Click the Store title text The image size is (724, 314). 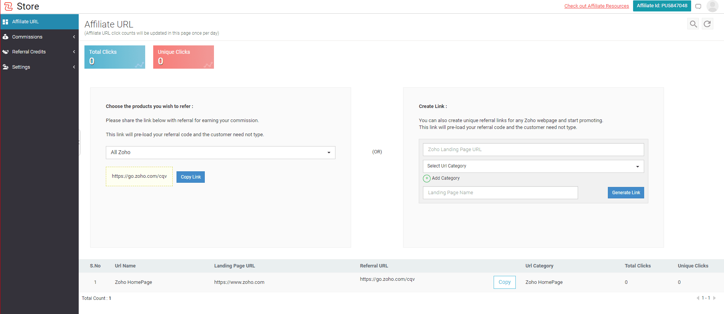tap(28, 6)
